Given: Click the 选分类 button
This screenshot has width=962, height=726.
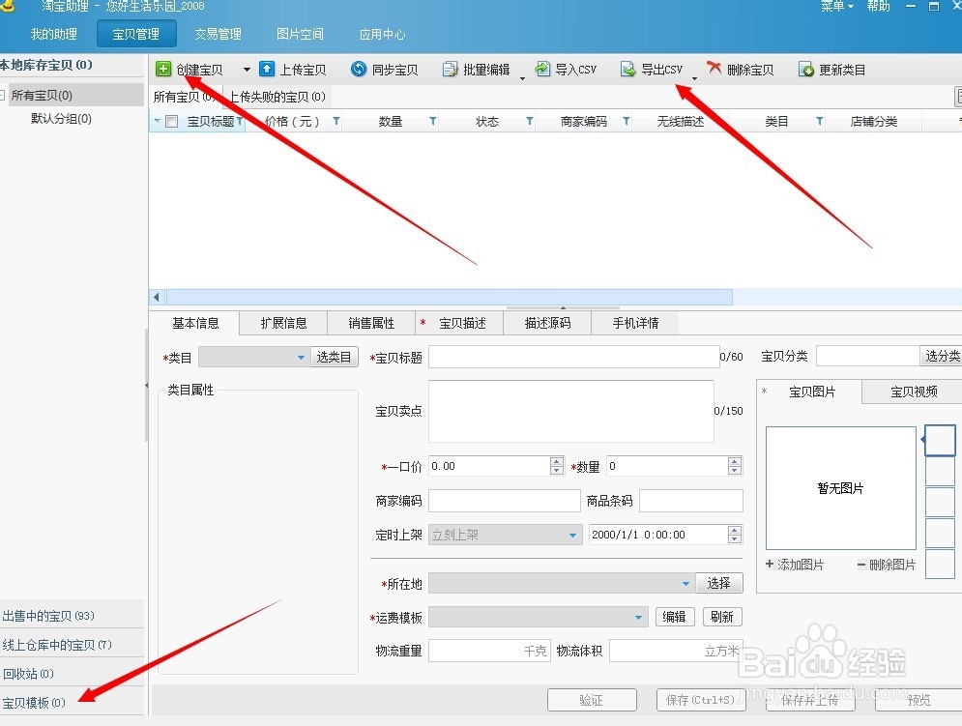Looking at the screenshot, I should pos(942,356).
